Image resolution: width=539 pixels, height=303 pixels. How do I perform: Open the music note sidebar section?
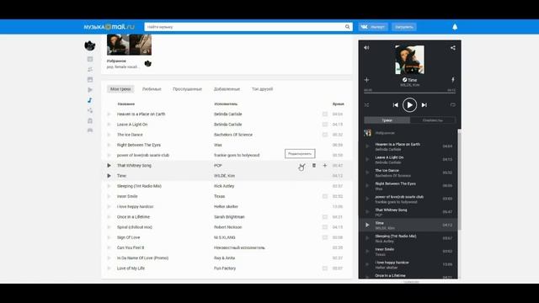click(90, 100)
